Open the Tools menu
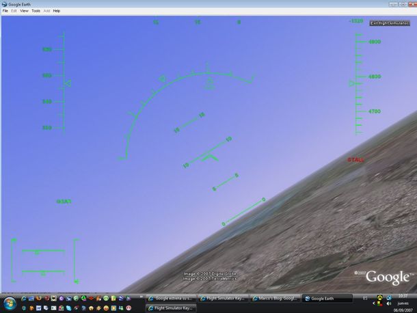The height and width of the screenshot is (313, 417). [36, 11]
